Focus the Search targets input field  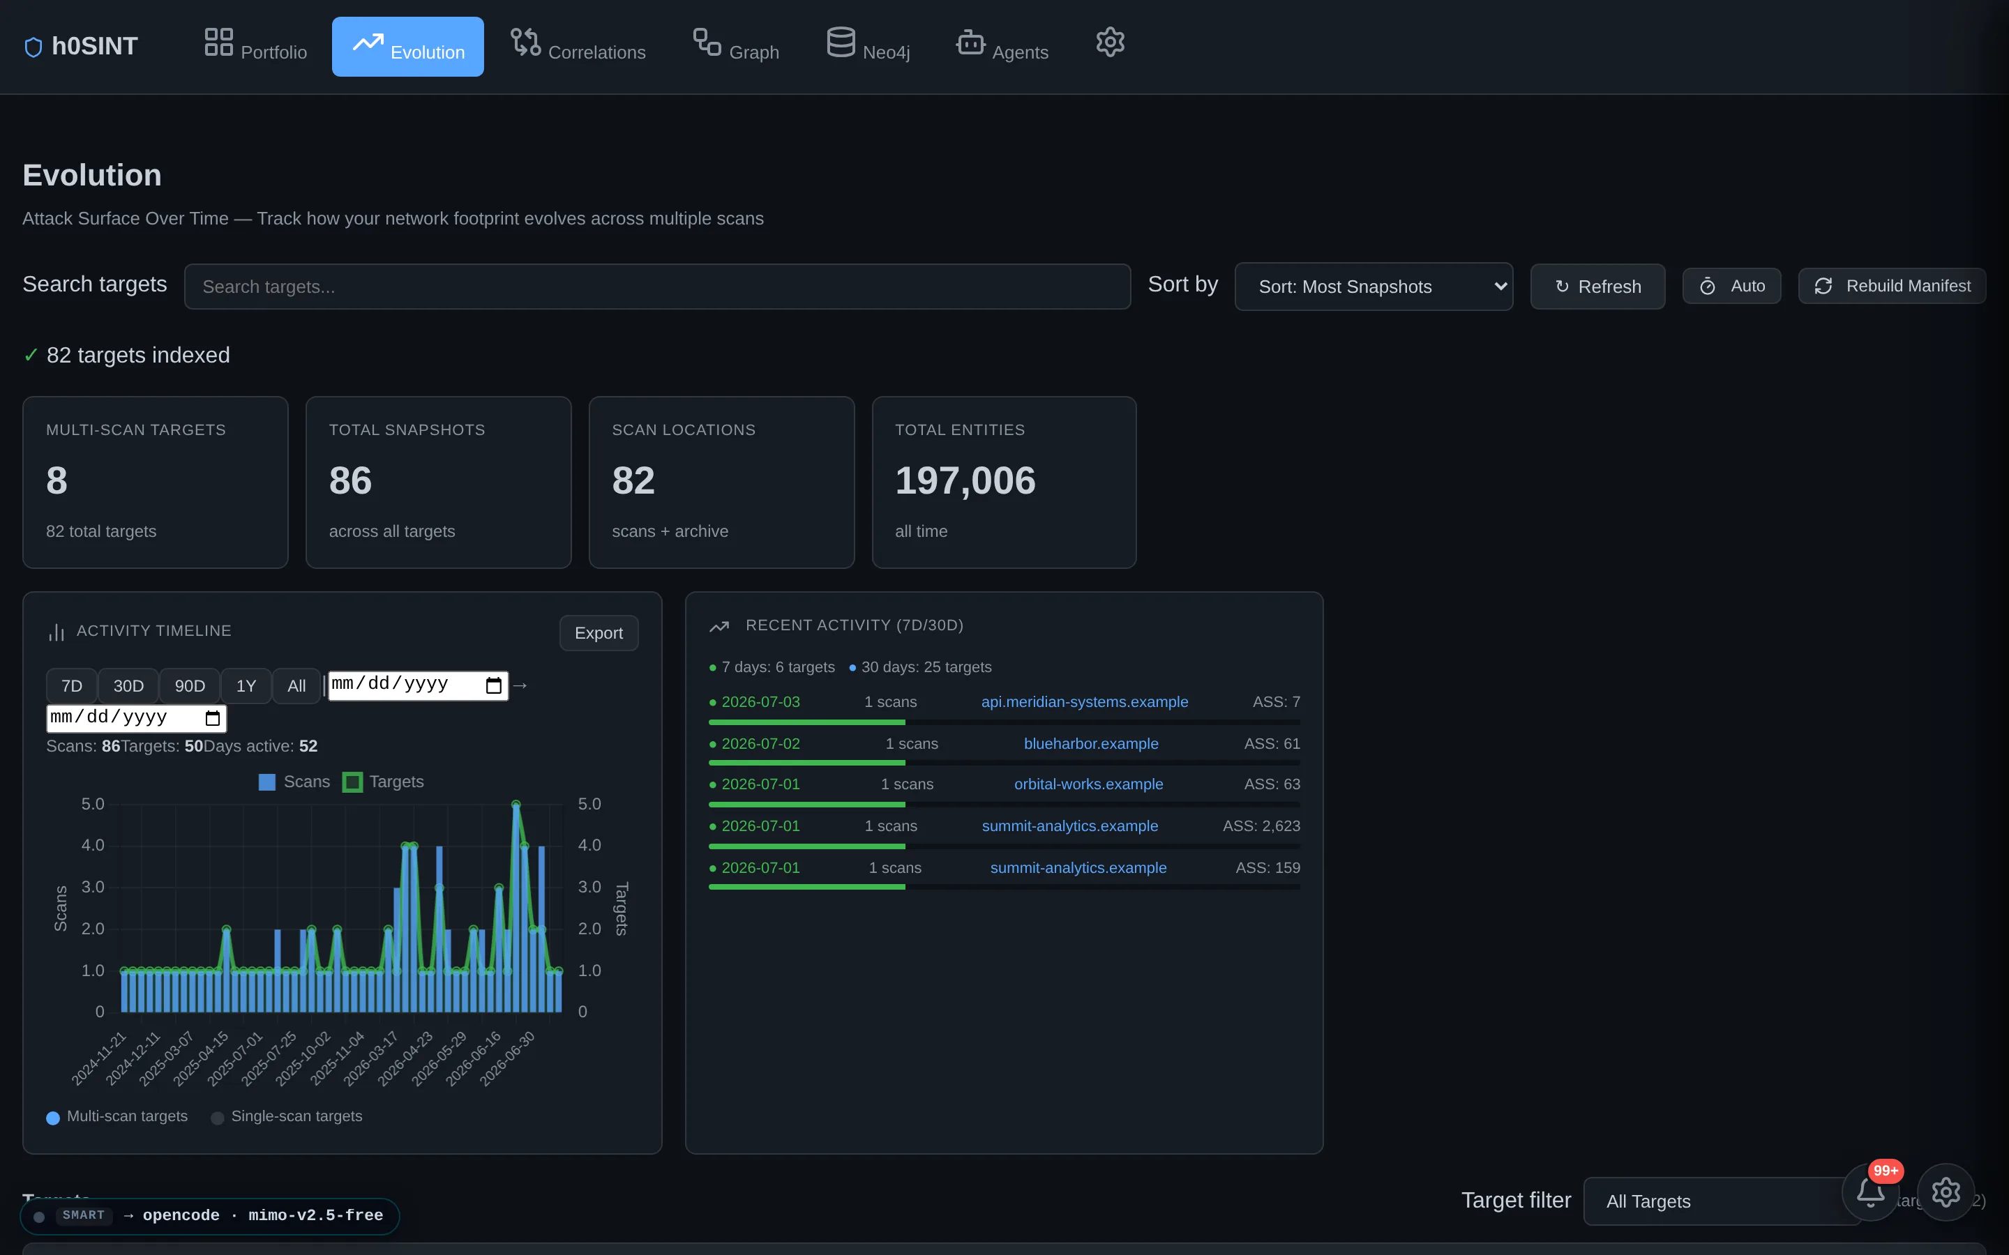[656, 287]
